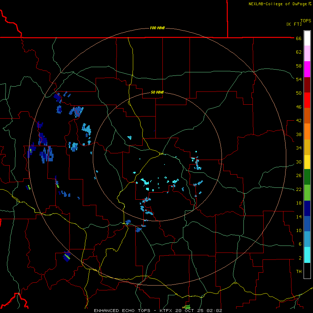Click the orange 38 kft legend swatch
Image resolution: width=313 pixels, height=313 pixels.
pos(307,131)
